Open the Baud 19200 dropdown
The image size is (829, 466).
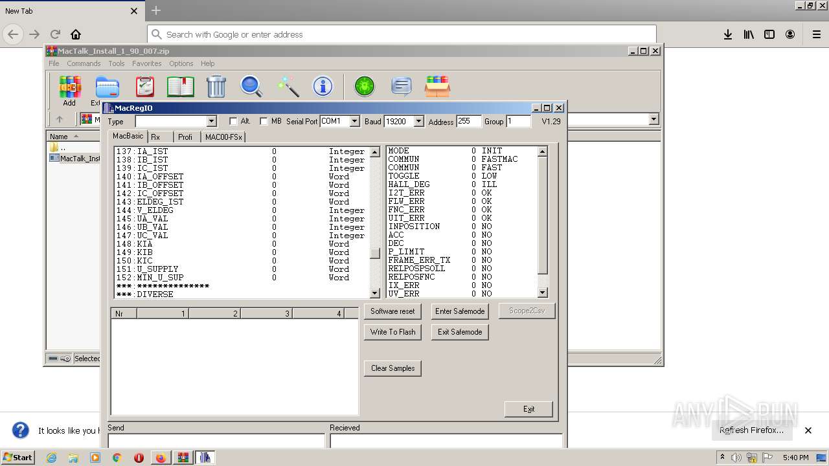418,121
